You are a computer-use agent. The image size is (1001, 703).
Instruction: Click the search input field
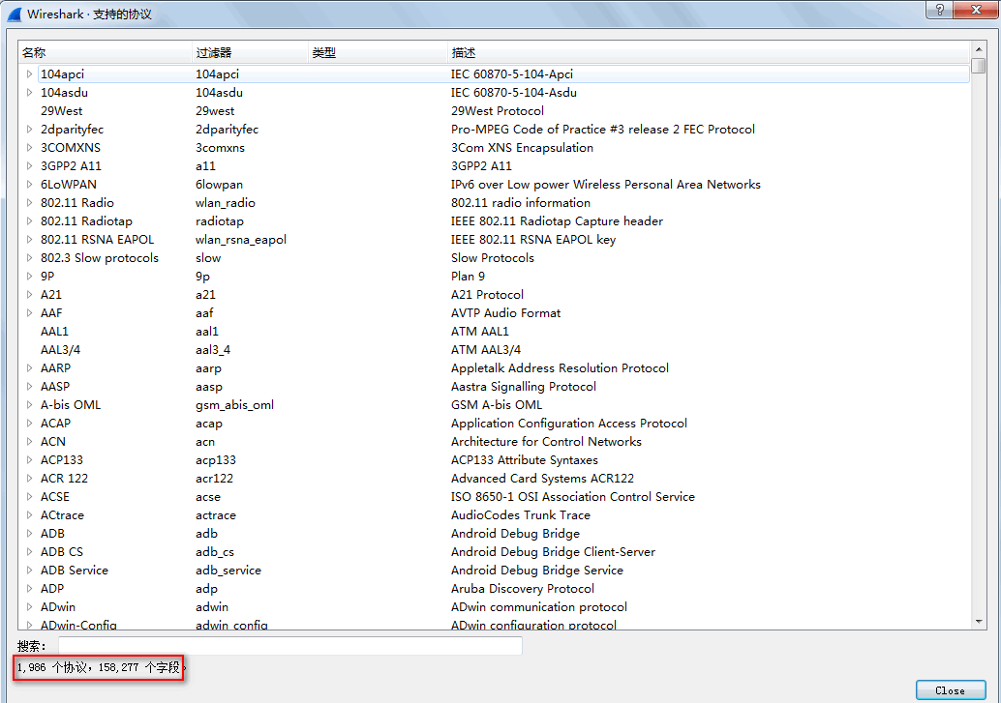[x=289, y=646]
